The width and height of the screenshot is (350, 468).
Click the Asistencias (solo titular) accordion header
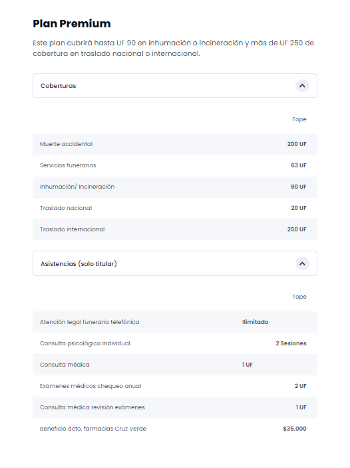[x=175, y=263]
